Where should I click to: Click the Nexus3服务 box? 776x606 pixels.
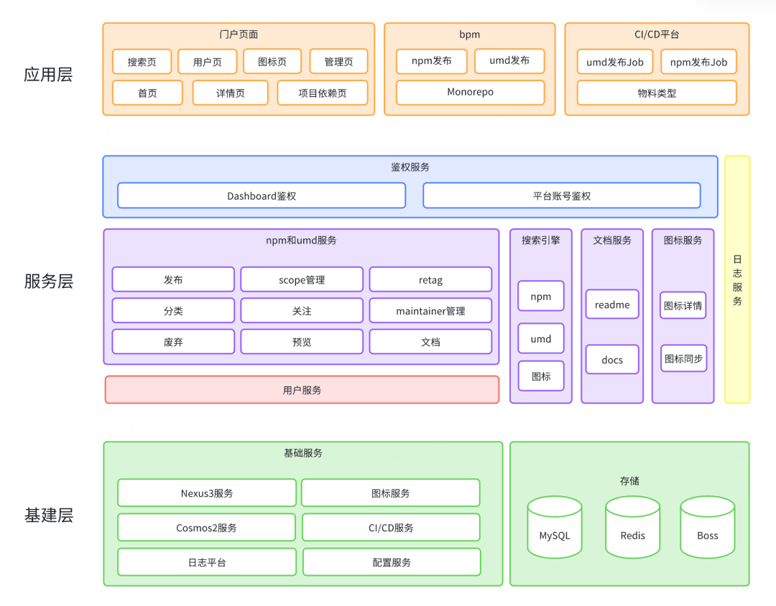[207, 493]
